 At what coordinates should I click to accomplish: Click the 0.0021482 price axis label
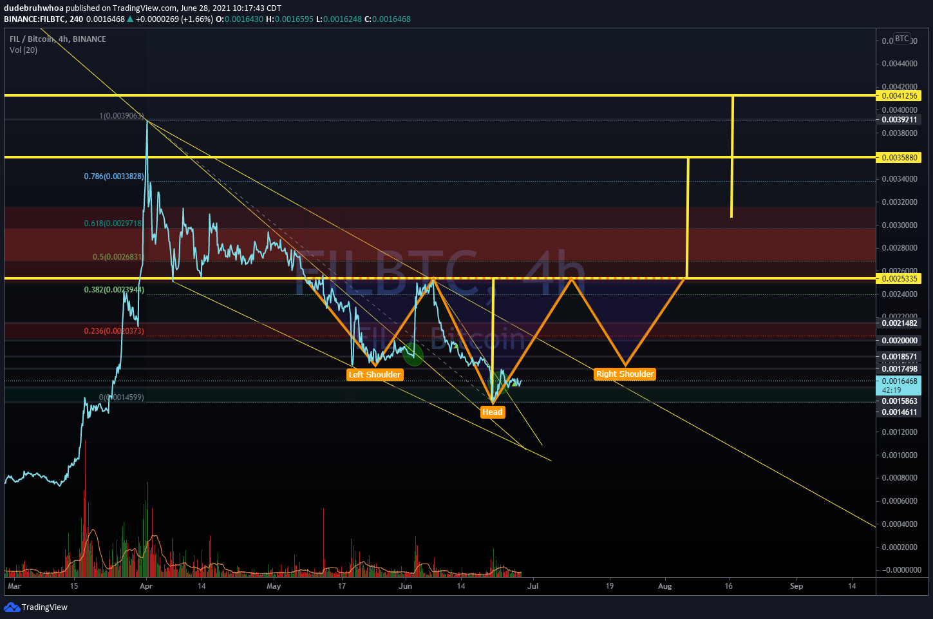(899, 323)
